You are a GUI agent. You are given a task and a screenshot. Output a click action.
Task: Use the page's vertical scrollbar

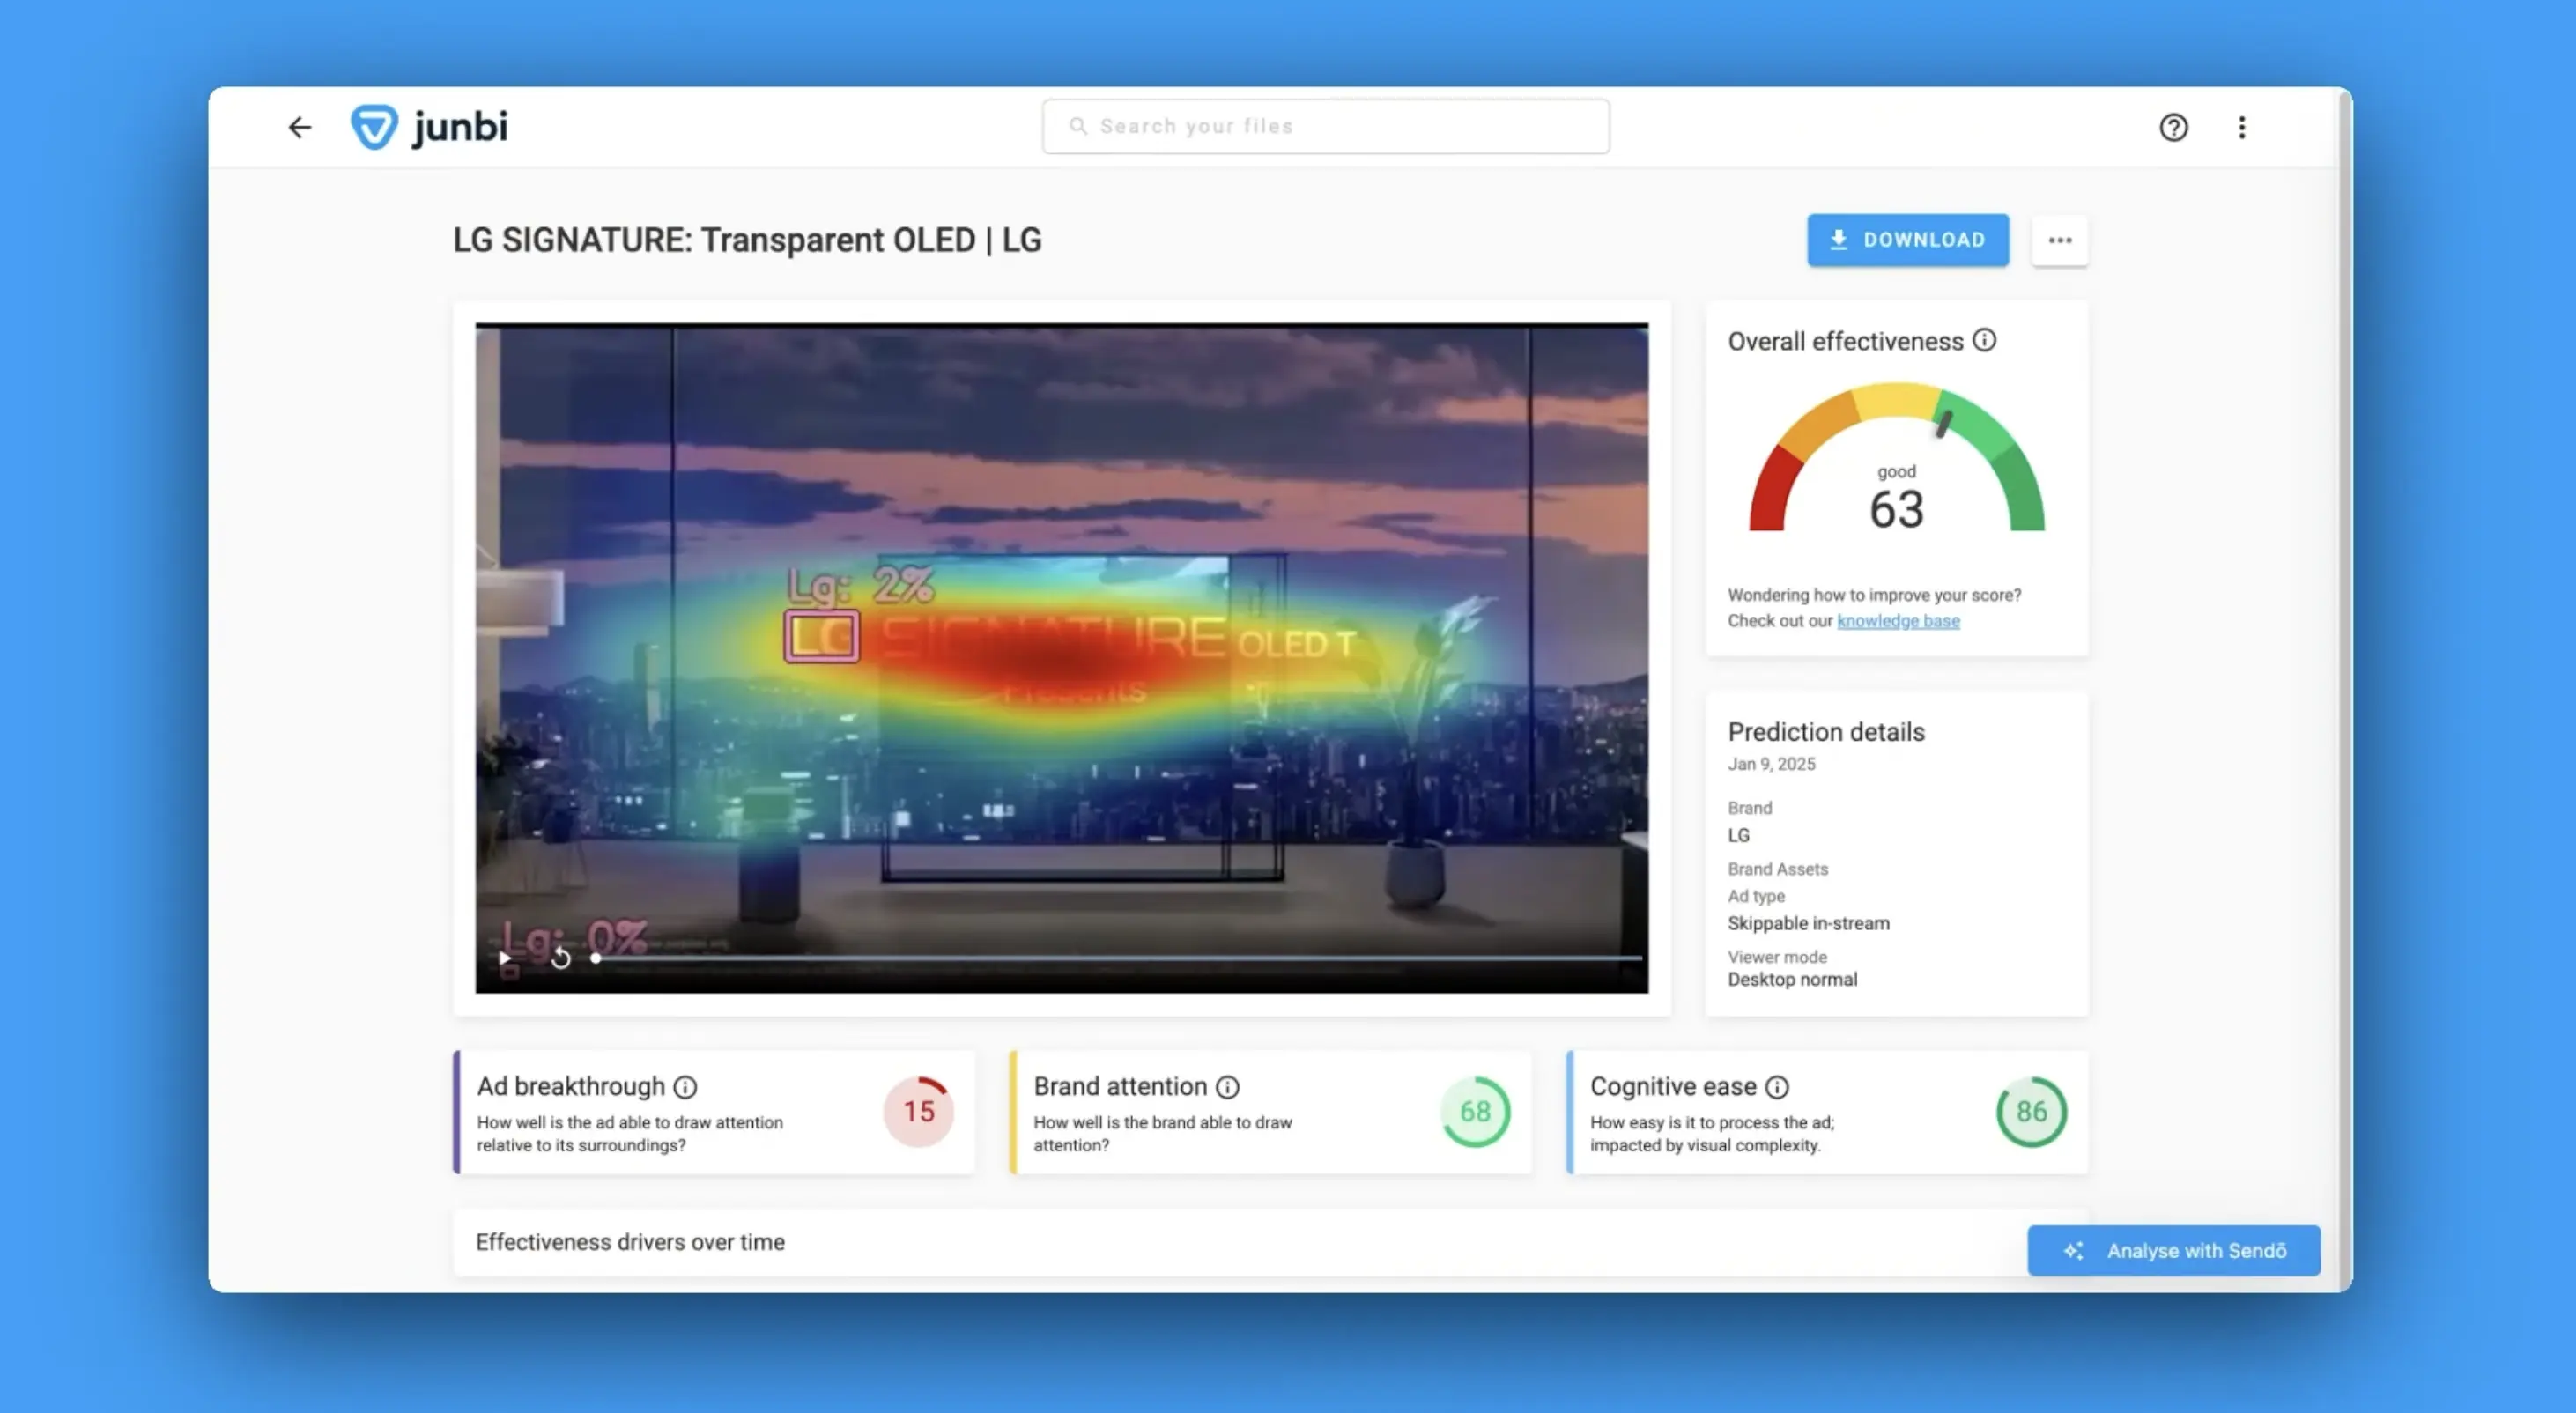tap(2344, 689)
